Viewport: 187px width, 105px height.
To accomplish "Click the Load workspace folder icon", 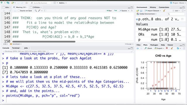I will pos(138,10).
